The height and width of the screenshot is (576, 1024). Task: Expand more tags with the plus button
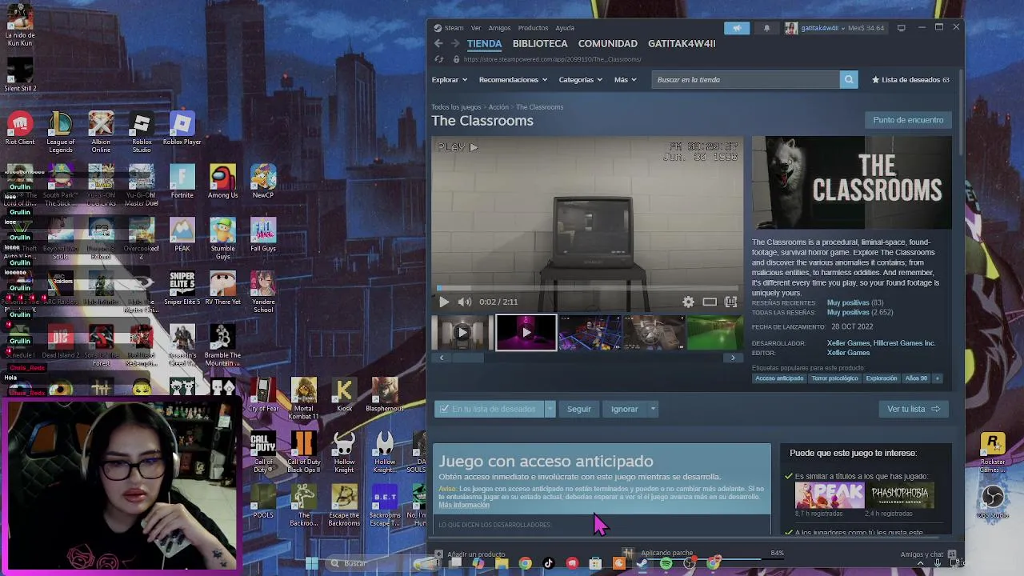point(937,378)
